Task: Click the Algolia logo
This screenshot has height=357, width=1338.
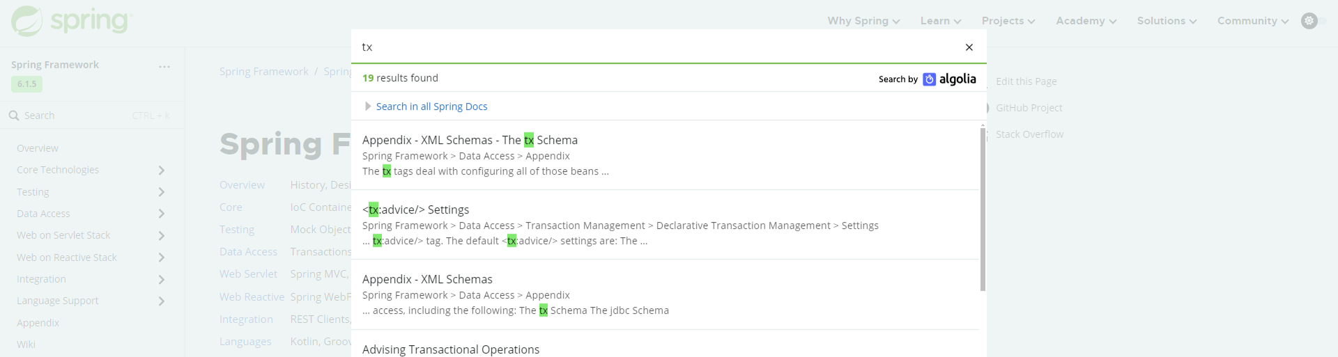Action: point(949,79)
